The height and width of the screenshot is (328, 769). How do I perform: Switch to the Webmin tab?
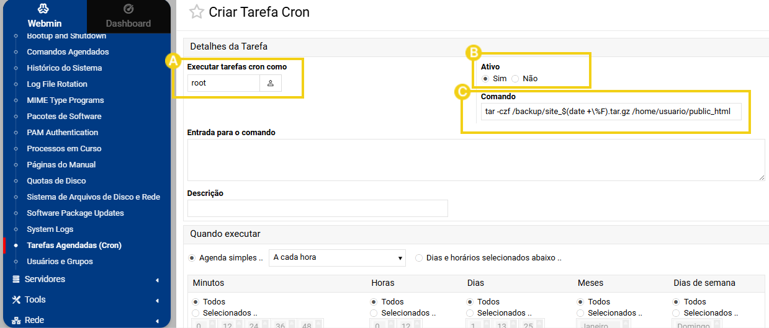(x=44, y=17)
